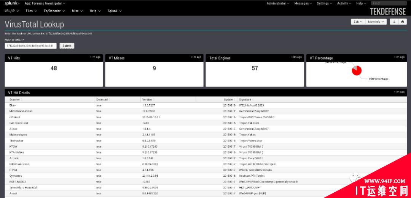Select the MicroWorld-eScan scanner cell

[21, 111]
